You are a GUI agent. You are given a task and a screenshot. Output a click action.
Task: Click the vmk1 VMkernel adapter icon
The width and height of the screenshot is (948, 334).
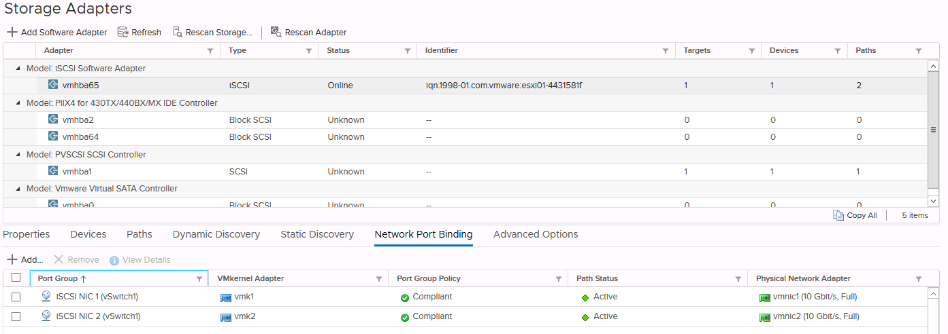[226, 297]
